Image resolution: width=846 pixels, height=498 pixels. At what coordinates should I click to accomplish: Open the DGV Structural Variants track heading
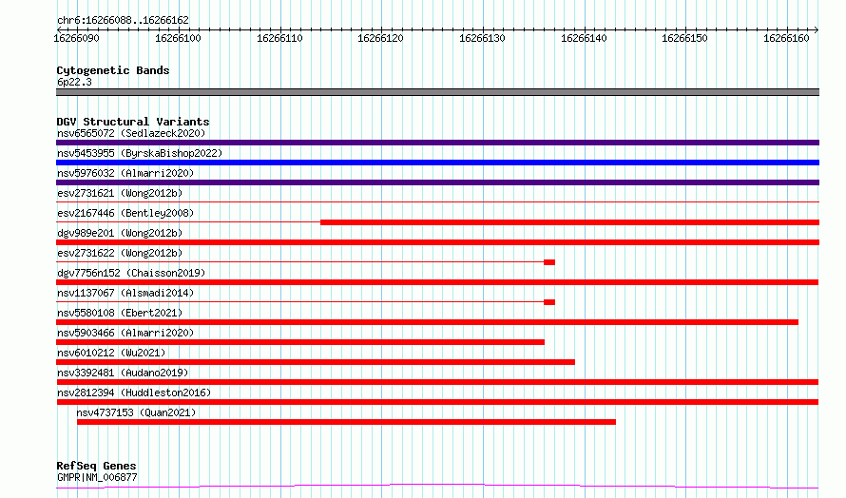[x=133, y=122]
